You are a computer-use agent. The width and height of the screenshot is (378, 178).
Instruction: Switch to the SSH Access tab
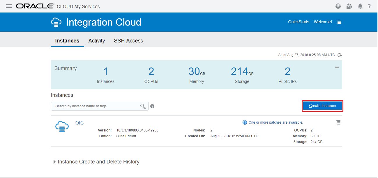(128, 41)
